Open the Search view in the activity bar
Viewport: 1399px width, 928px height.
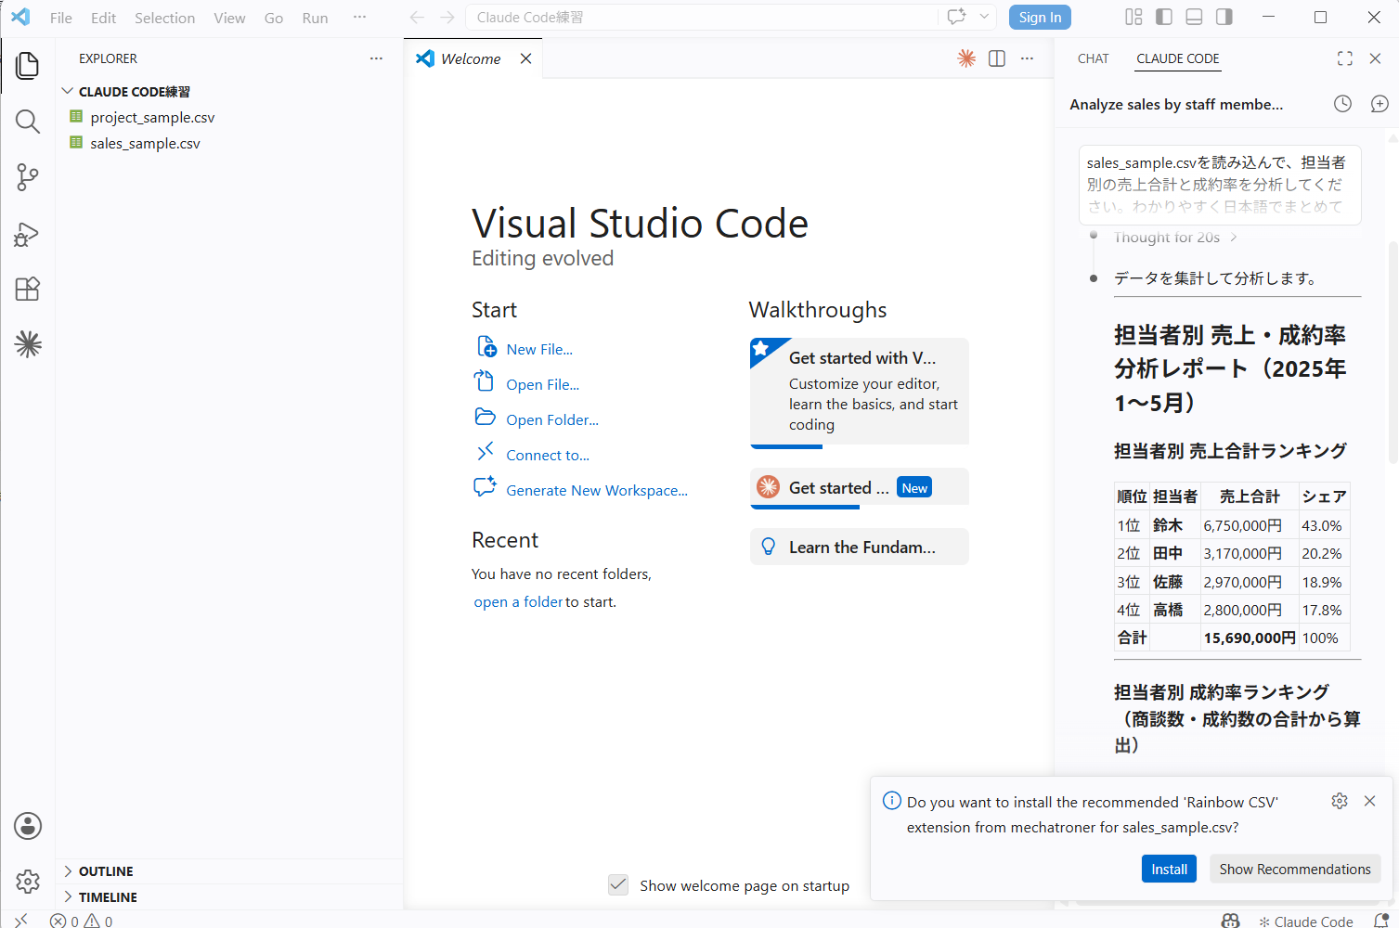click(x=28, y=122)
